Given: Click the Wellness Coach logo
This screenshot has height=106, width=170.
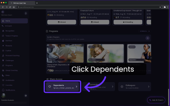Looking at the screenshot, I should click(3, 12).
